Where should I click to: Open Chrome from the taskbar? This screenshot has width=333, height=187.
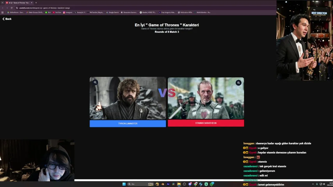195,184
